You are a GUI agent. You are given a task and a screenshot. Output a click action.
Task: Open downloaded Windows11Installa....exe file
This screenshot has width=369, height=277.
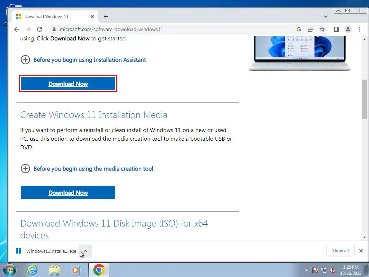click(x=46, y=251)
